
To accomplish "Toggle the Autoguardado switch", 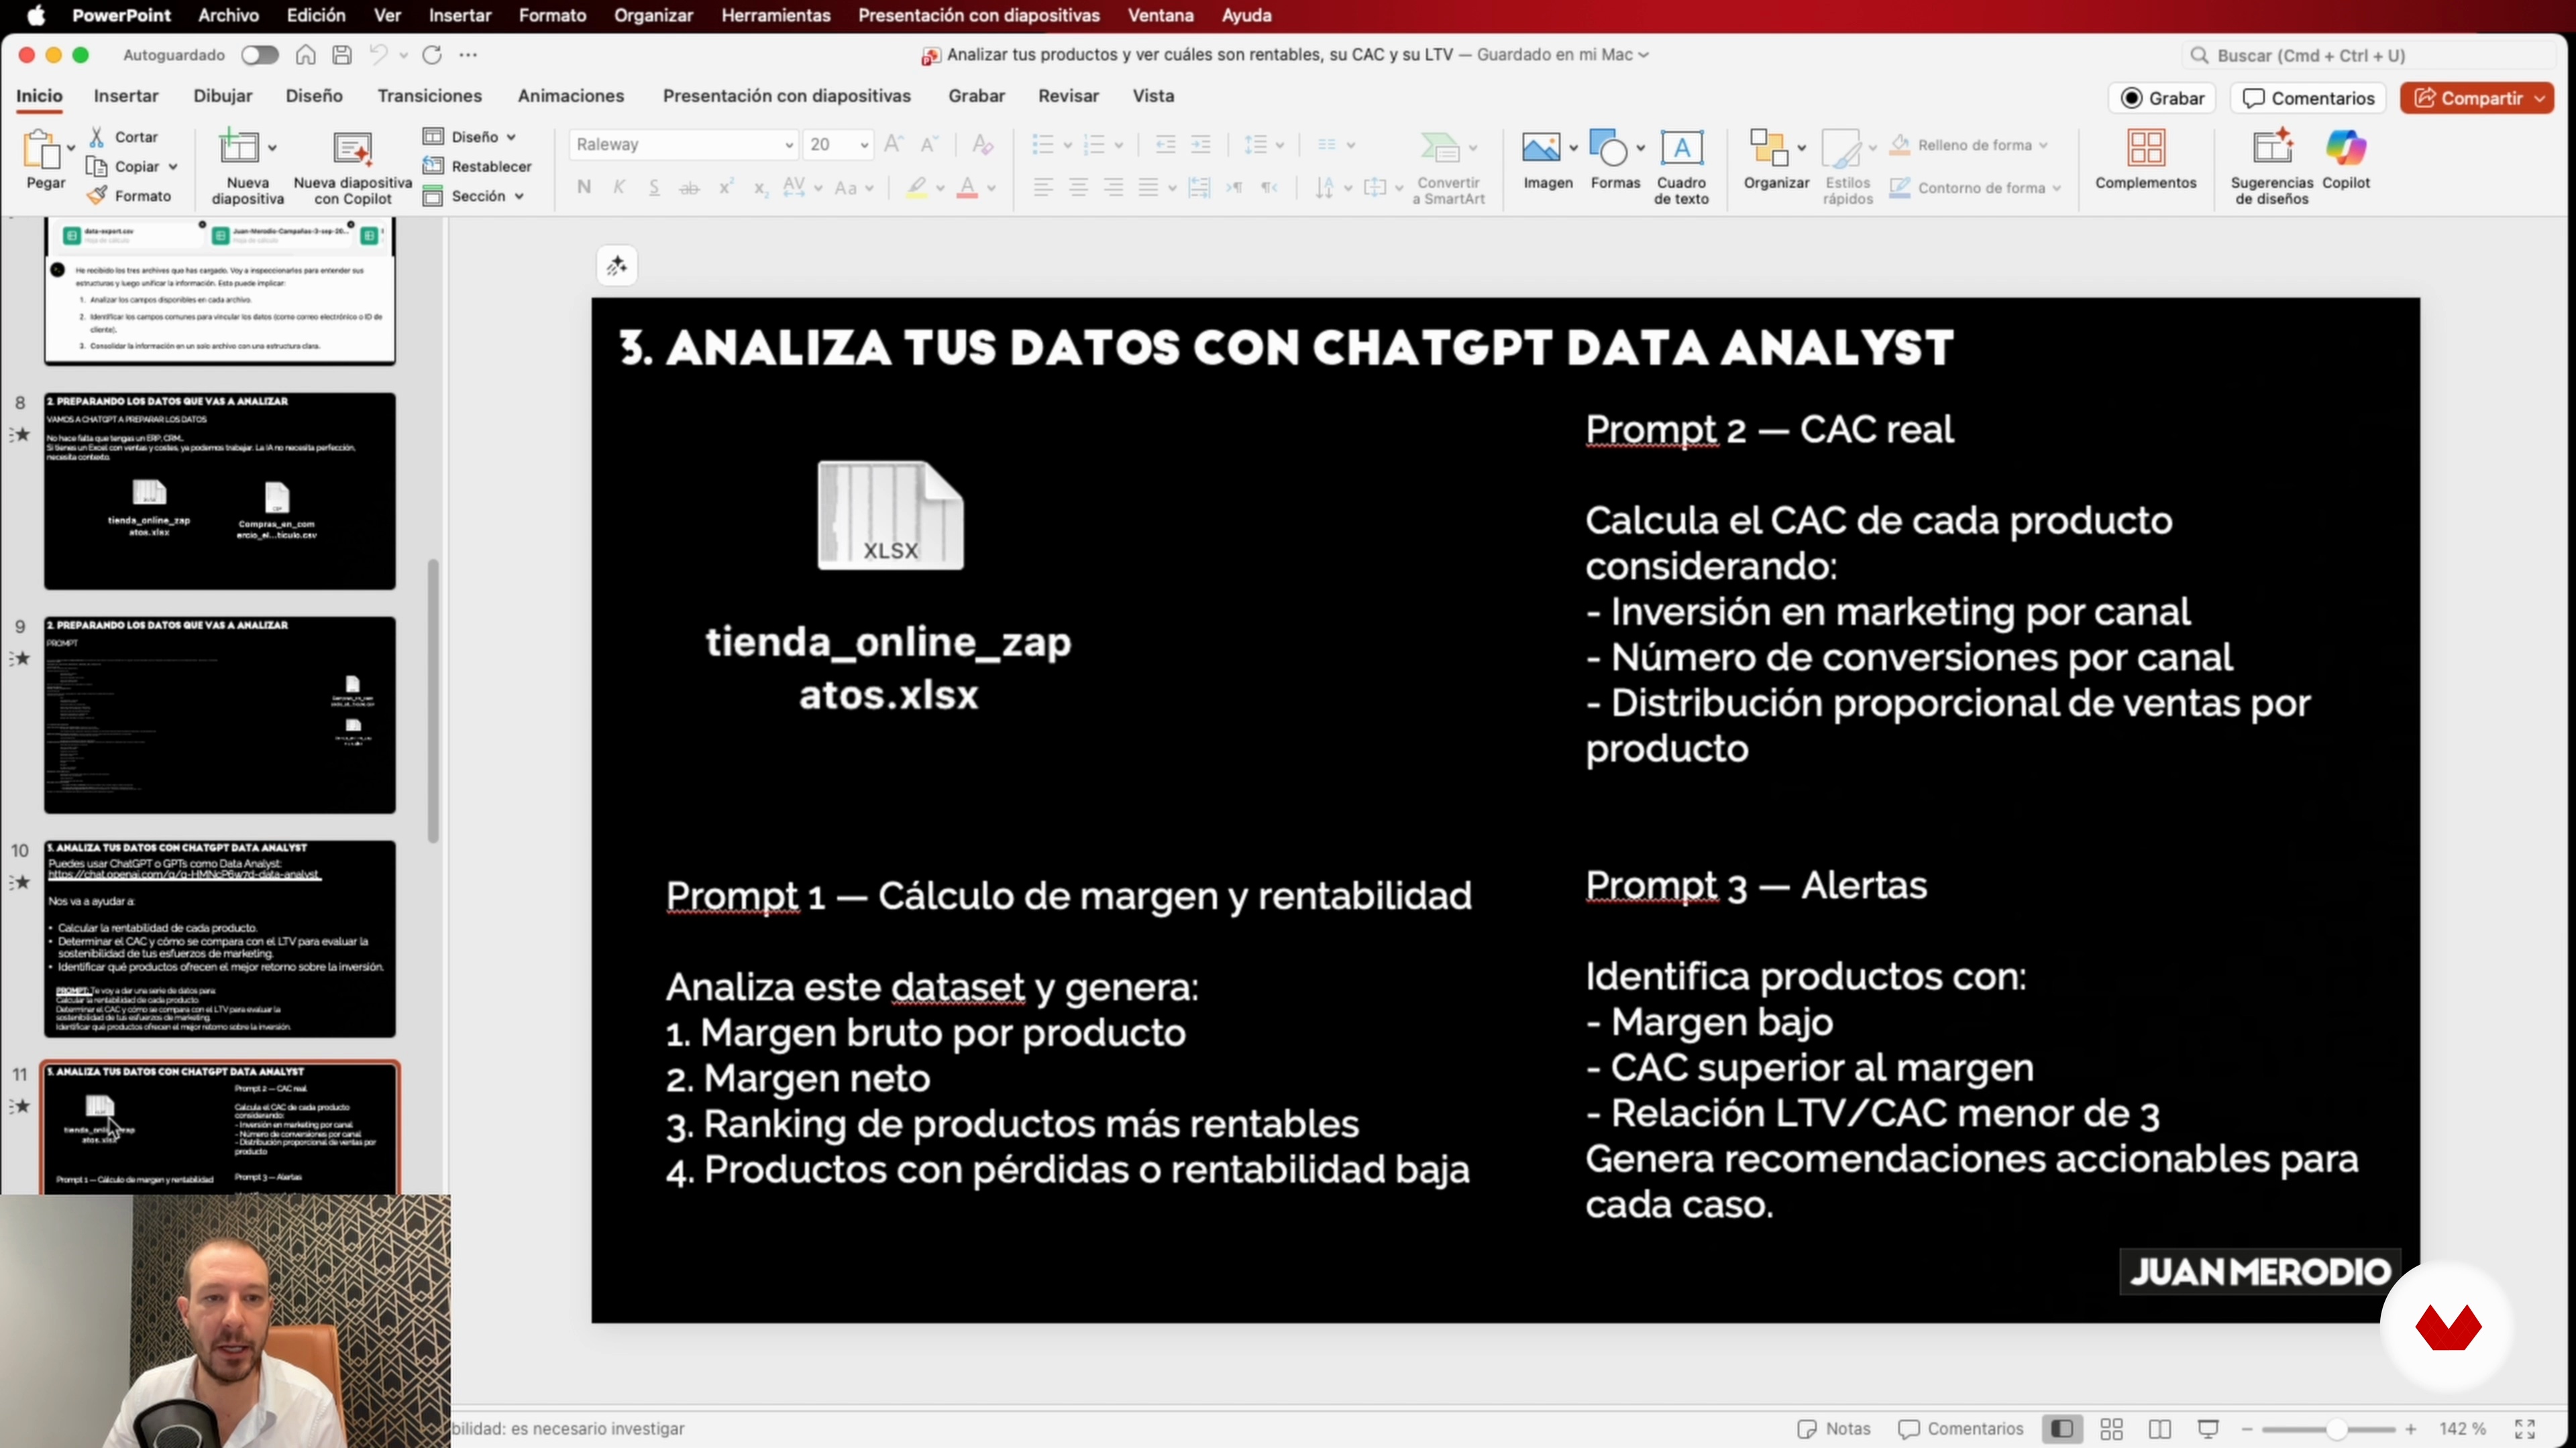I will (x=260, y=55).
